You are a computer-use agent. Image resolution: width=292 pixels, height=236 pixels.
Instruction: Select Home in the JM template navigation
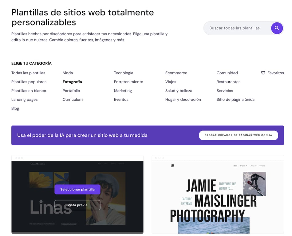point(235,165)
